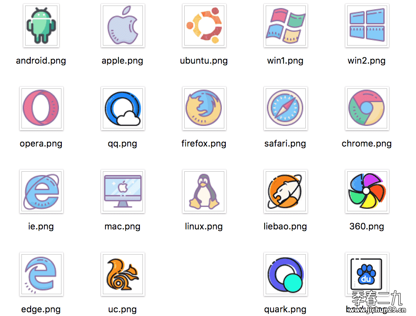Click the file name qq.png
Viewport: 416px width, 316px height.
[x=122, y=144]
